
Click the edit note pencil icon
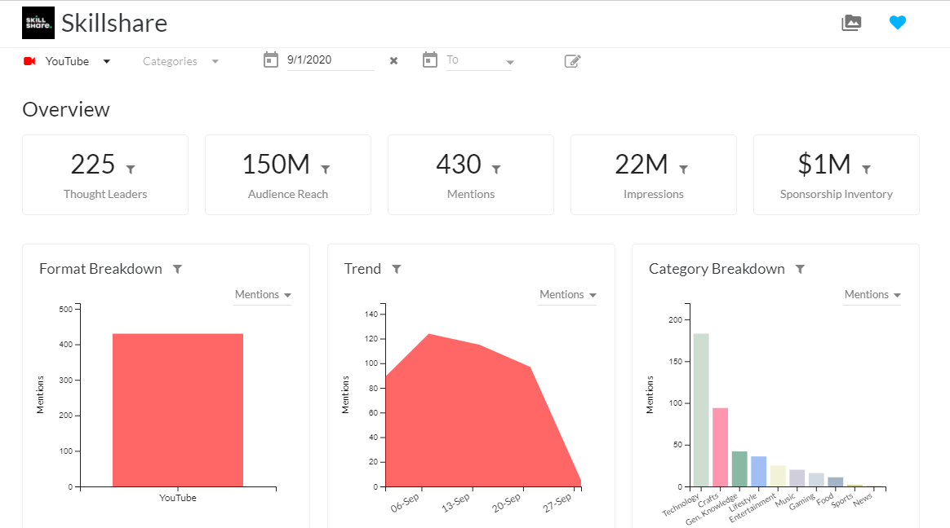[x=573, y=61]
